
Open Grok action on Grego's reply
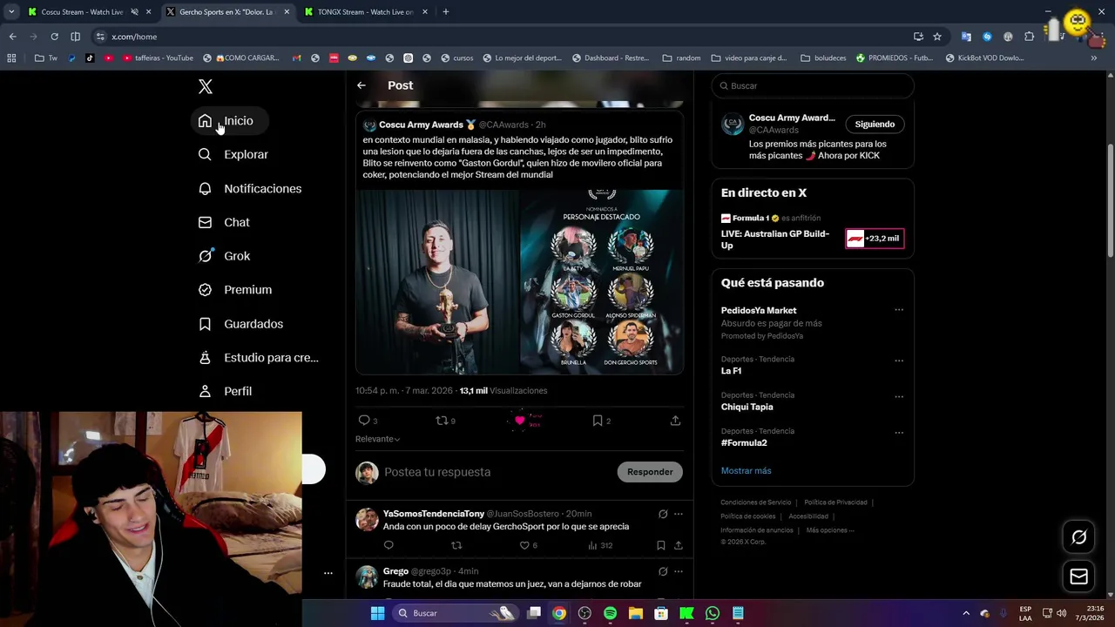[663, 571]
